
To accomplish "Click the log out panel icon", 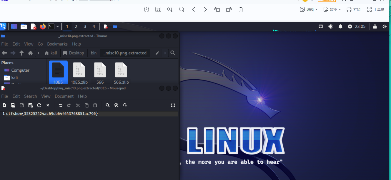I will click(385, 26).
